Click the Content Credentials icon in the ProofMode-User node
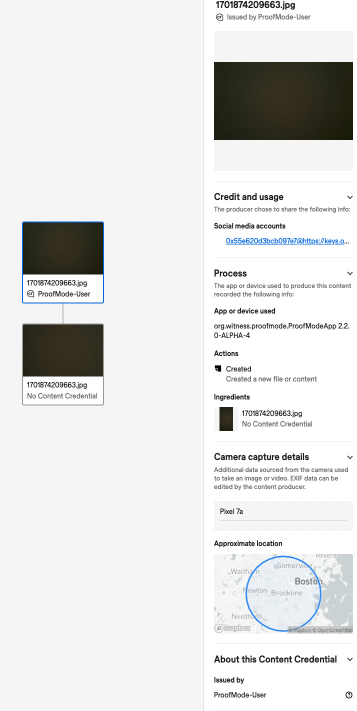The height and width of the screenshot is (711, 357). [x=30, y=294]
